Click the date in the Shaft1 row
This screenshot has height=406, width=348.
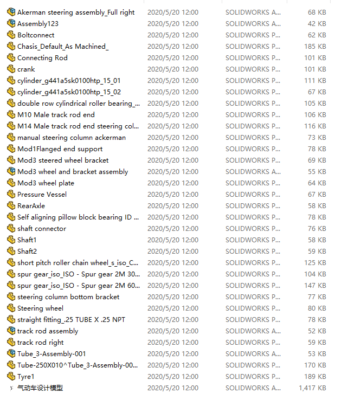pyautogui.click(x=173, y=240)
